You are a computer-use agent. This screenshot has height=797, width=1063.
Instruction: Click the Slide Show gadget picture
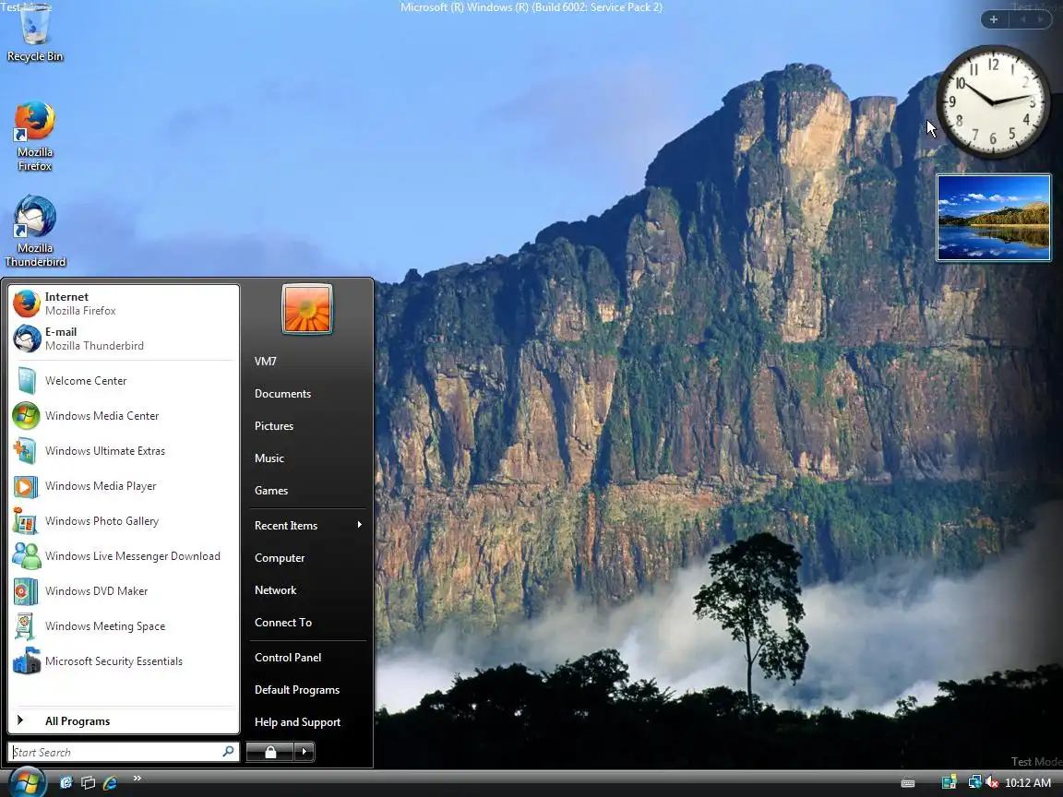click(x=994, y=218)
